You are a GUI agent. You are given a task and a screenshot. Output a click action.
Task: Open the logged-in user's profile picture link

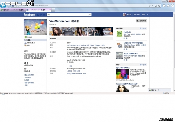coord(124,14)
